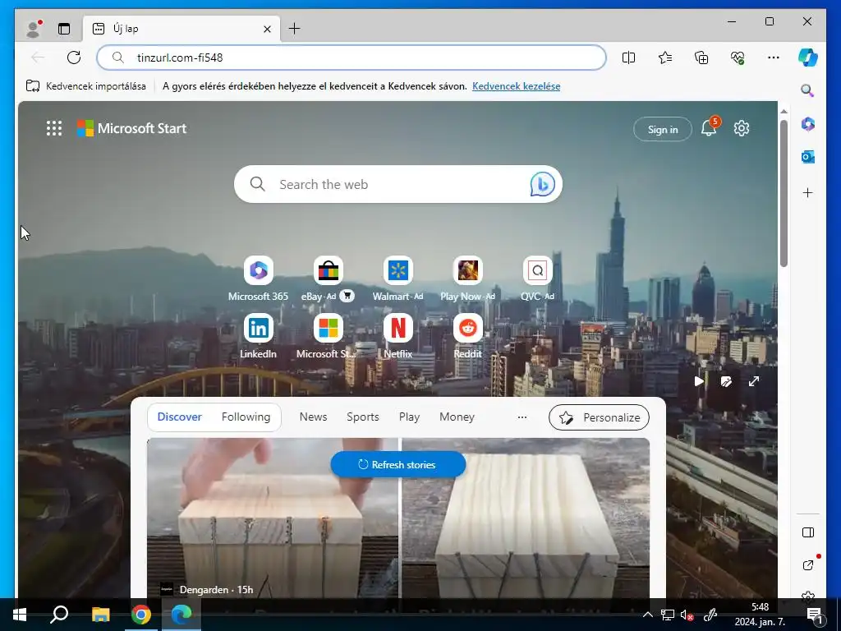
Task: Open Bing chat icon in search box
Action: [542, 184]
